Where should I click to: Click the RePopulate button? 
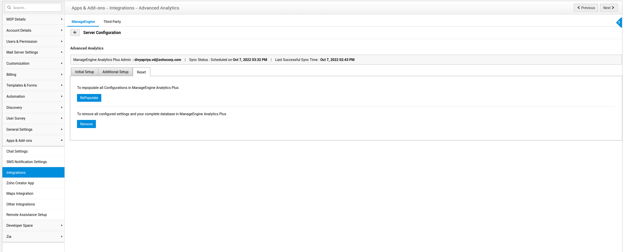(89, 98)
